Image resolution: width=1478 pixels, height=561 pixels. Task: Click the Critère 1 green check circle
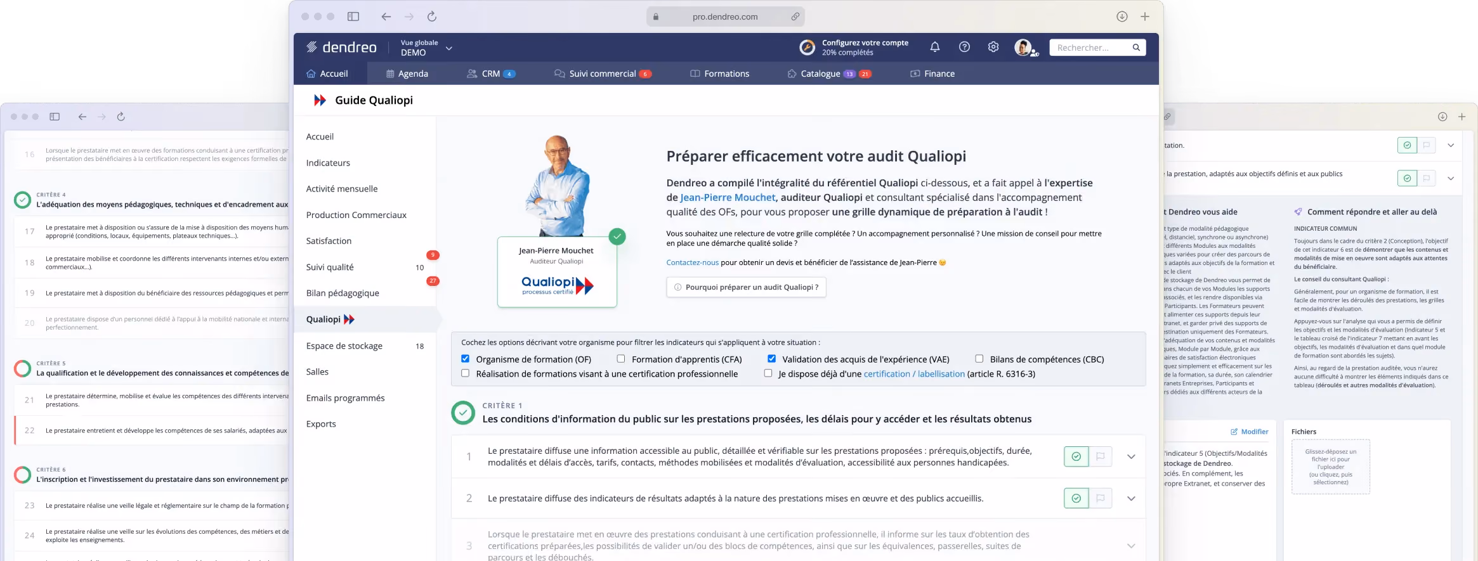click(x=463, y=413)
